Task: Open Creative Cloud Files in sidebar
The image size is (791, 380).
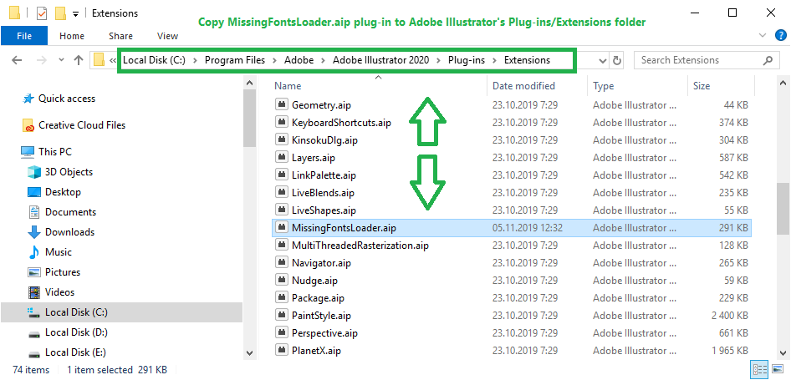Action: coord(82,125)
